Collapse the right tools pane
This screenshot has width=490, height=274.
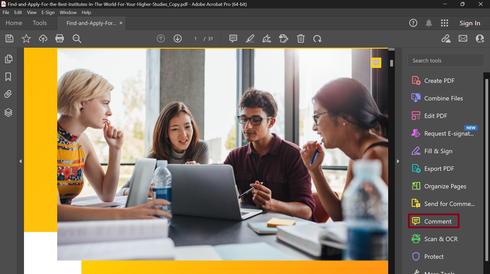398,161
